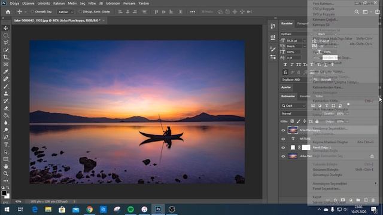The height and width of the screenshot is (215, 383).
Task: Toggle lock image pixels brush icon
Action: (x=299, y=121)
